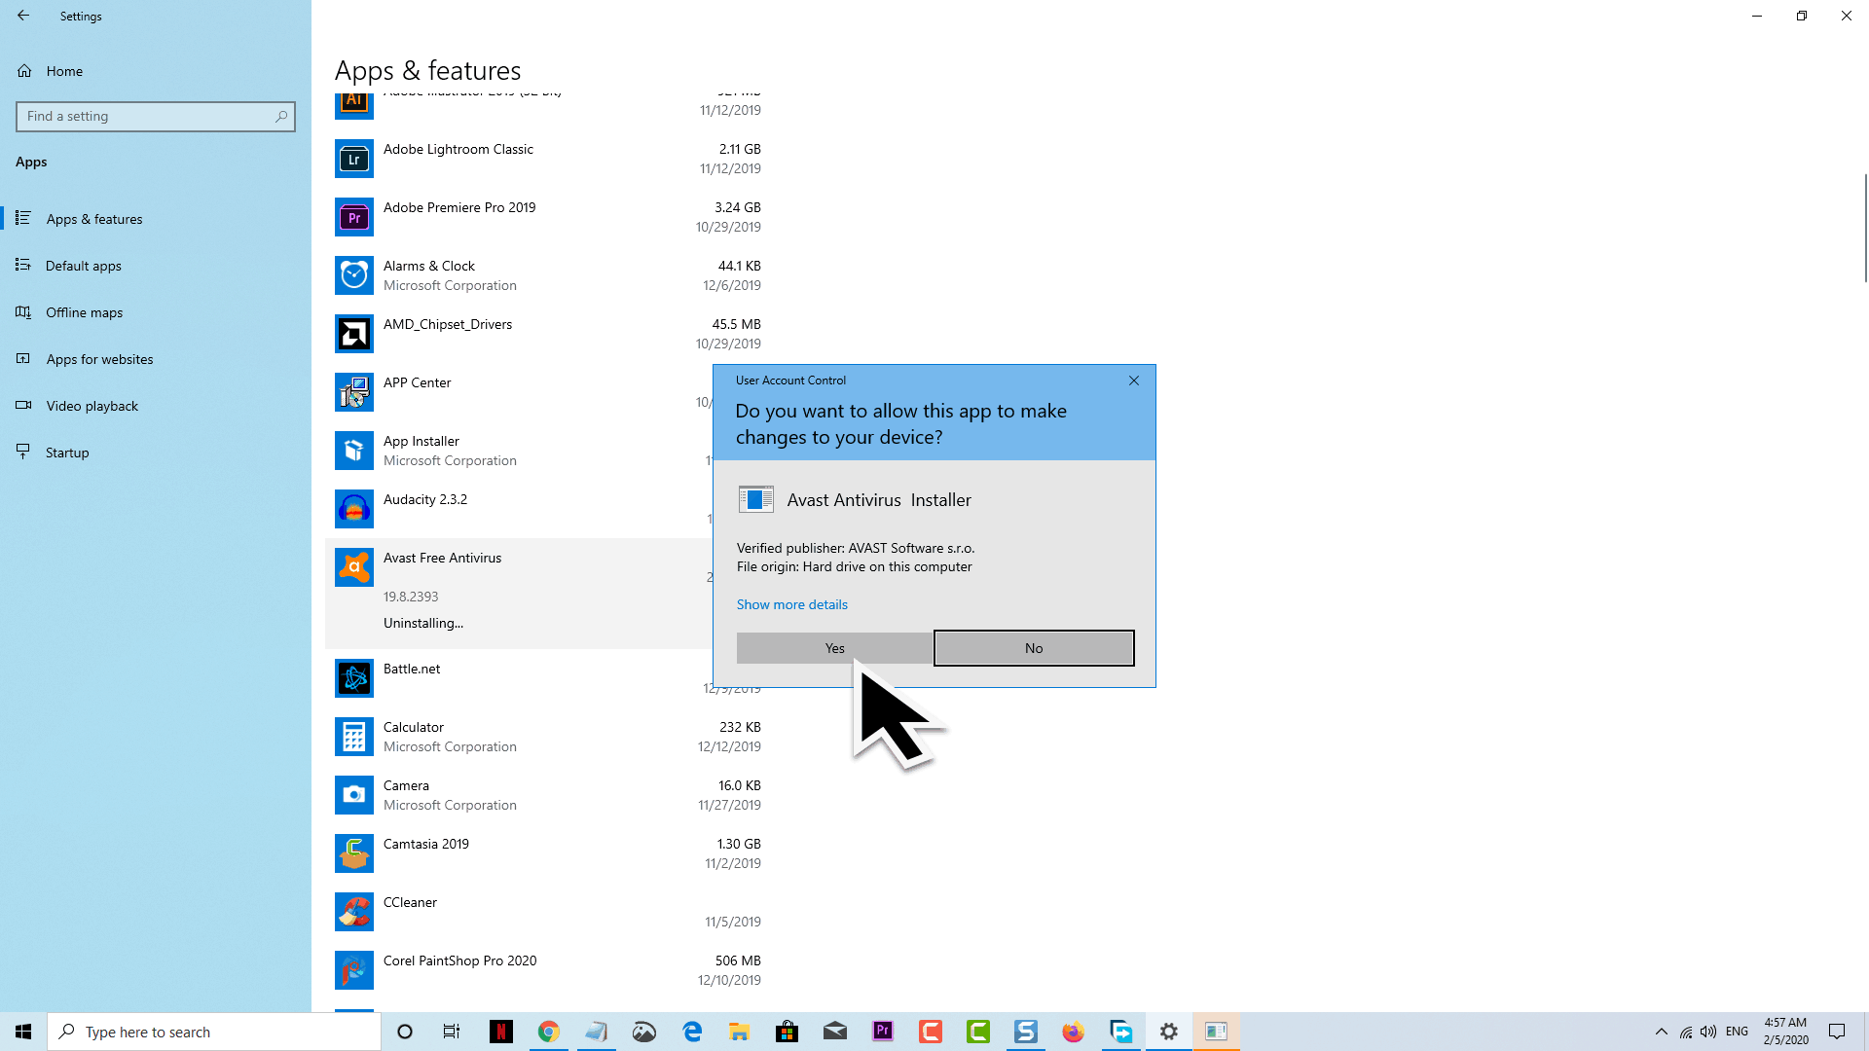Open Action Center notifications icon
Image resolution: width=1869 pixels, height=1051 pixels.
(1837, 1032)
